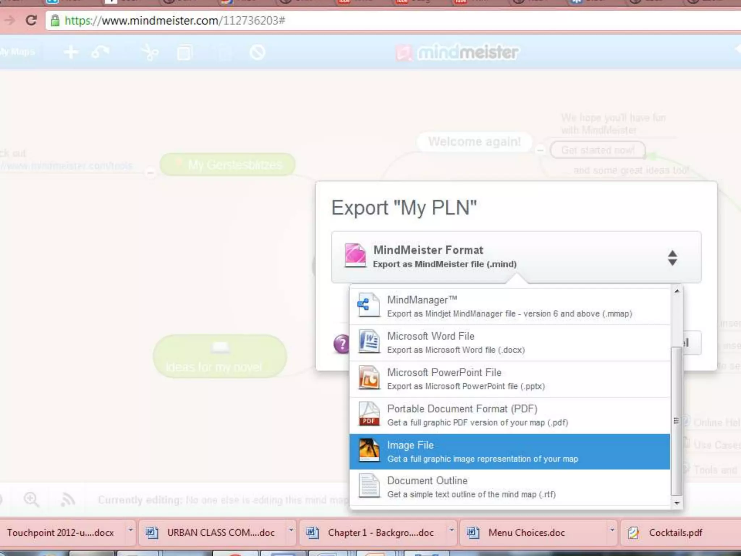This screenshot has width=741, height=556.
Task: Click the browser reload icon
Action: coord(31,20)
